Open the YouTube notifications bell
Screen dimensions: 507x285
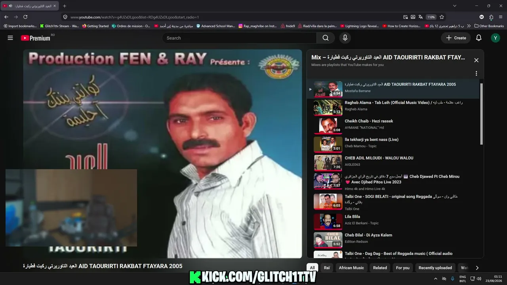pos(478,38)
